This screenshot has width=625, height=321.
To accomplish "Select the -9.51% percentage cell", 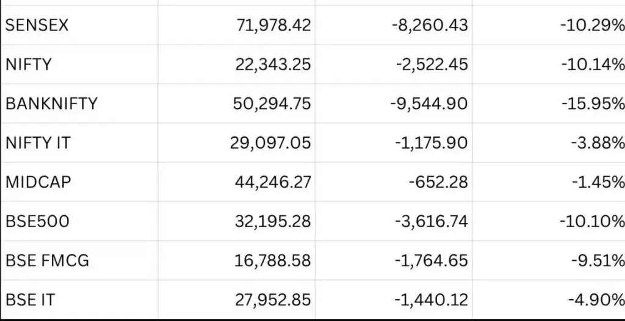I will (x=598, y=261).
